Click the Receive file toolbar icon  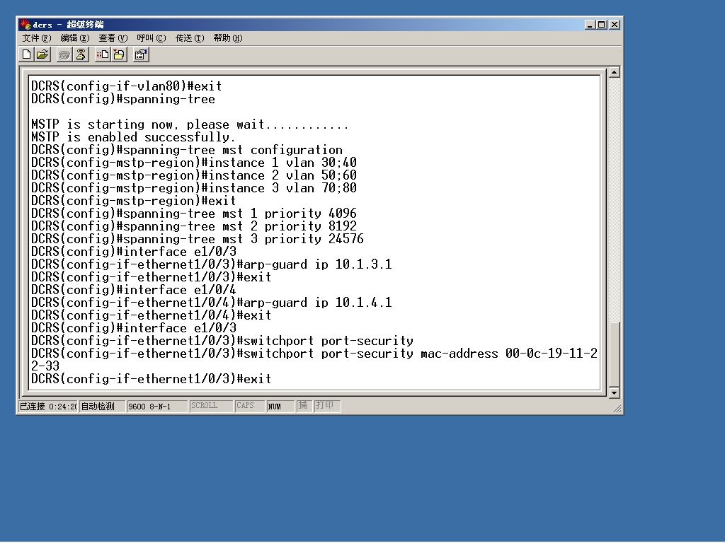pos(119,55)
